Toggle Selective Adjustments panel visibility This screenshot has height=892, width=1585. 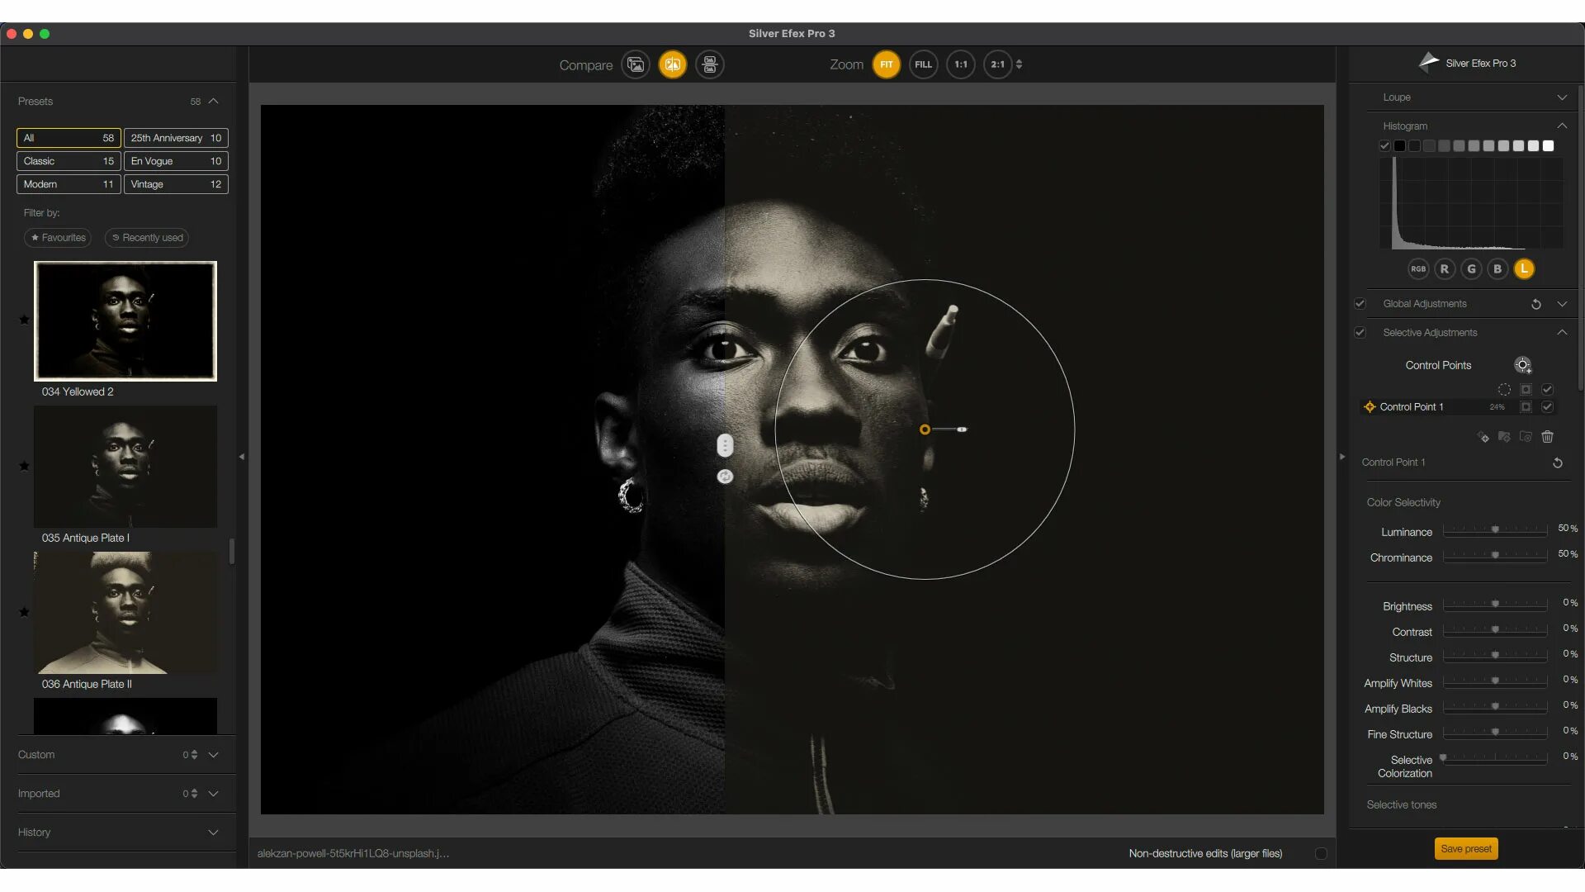coord(1564,332)
